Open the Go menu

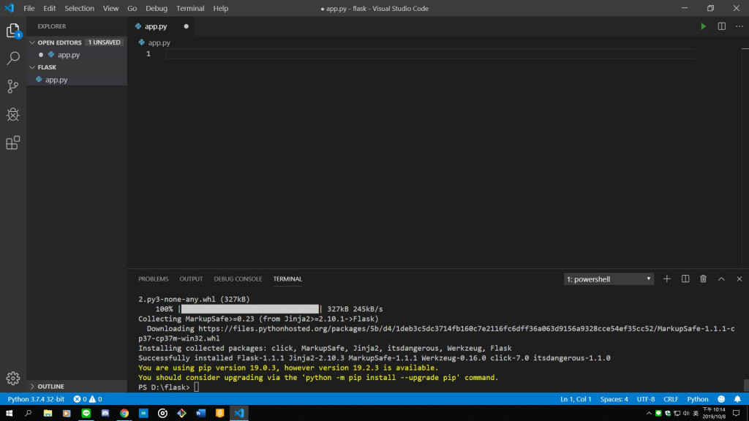tap(132, 8)
